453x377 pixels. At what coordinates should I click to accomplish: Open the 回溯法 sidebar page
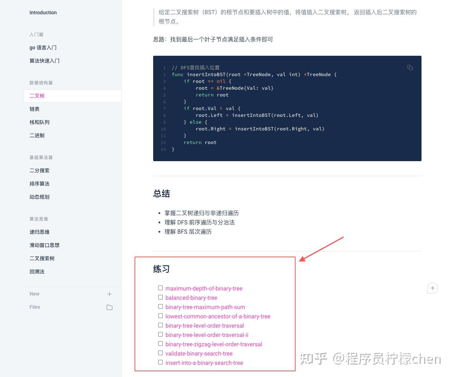click(x=37, y=272)
